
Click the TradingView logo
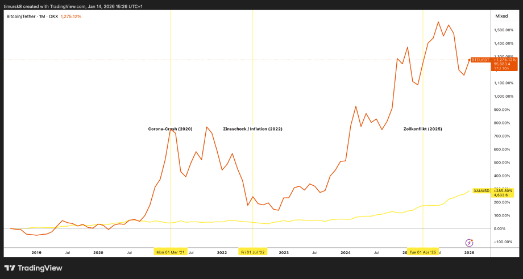coord(33,268)
